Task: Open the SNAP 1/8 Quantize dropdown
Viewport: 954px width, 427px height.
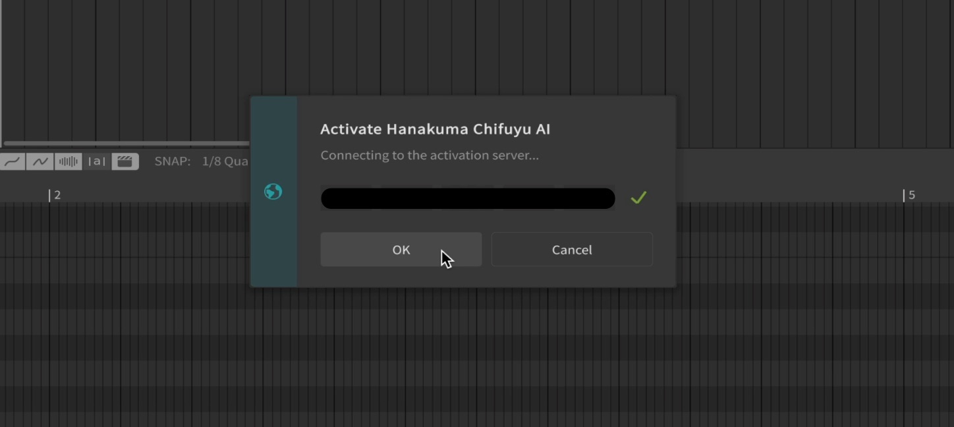Action: click(x=225, y=161)
